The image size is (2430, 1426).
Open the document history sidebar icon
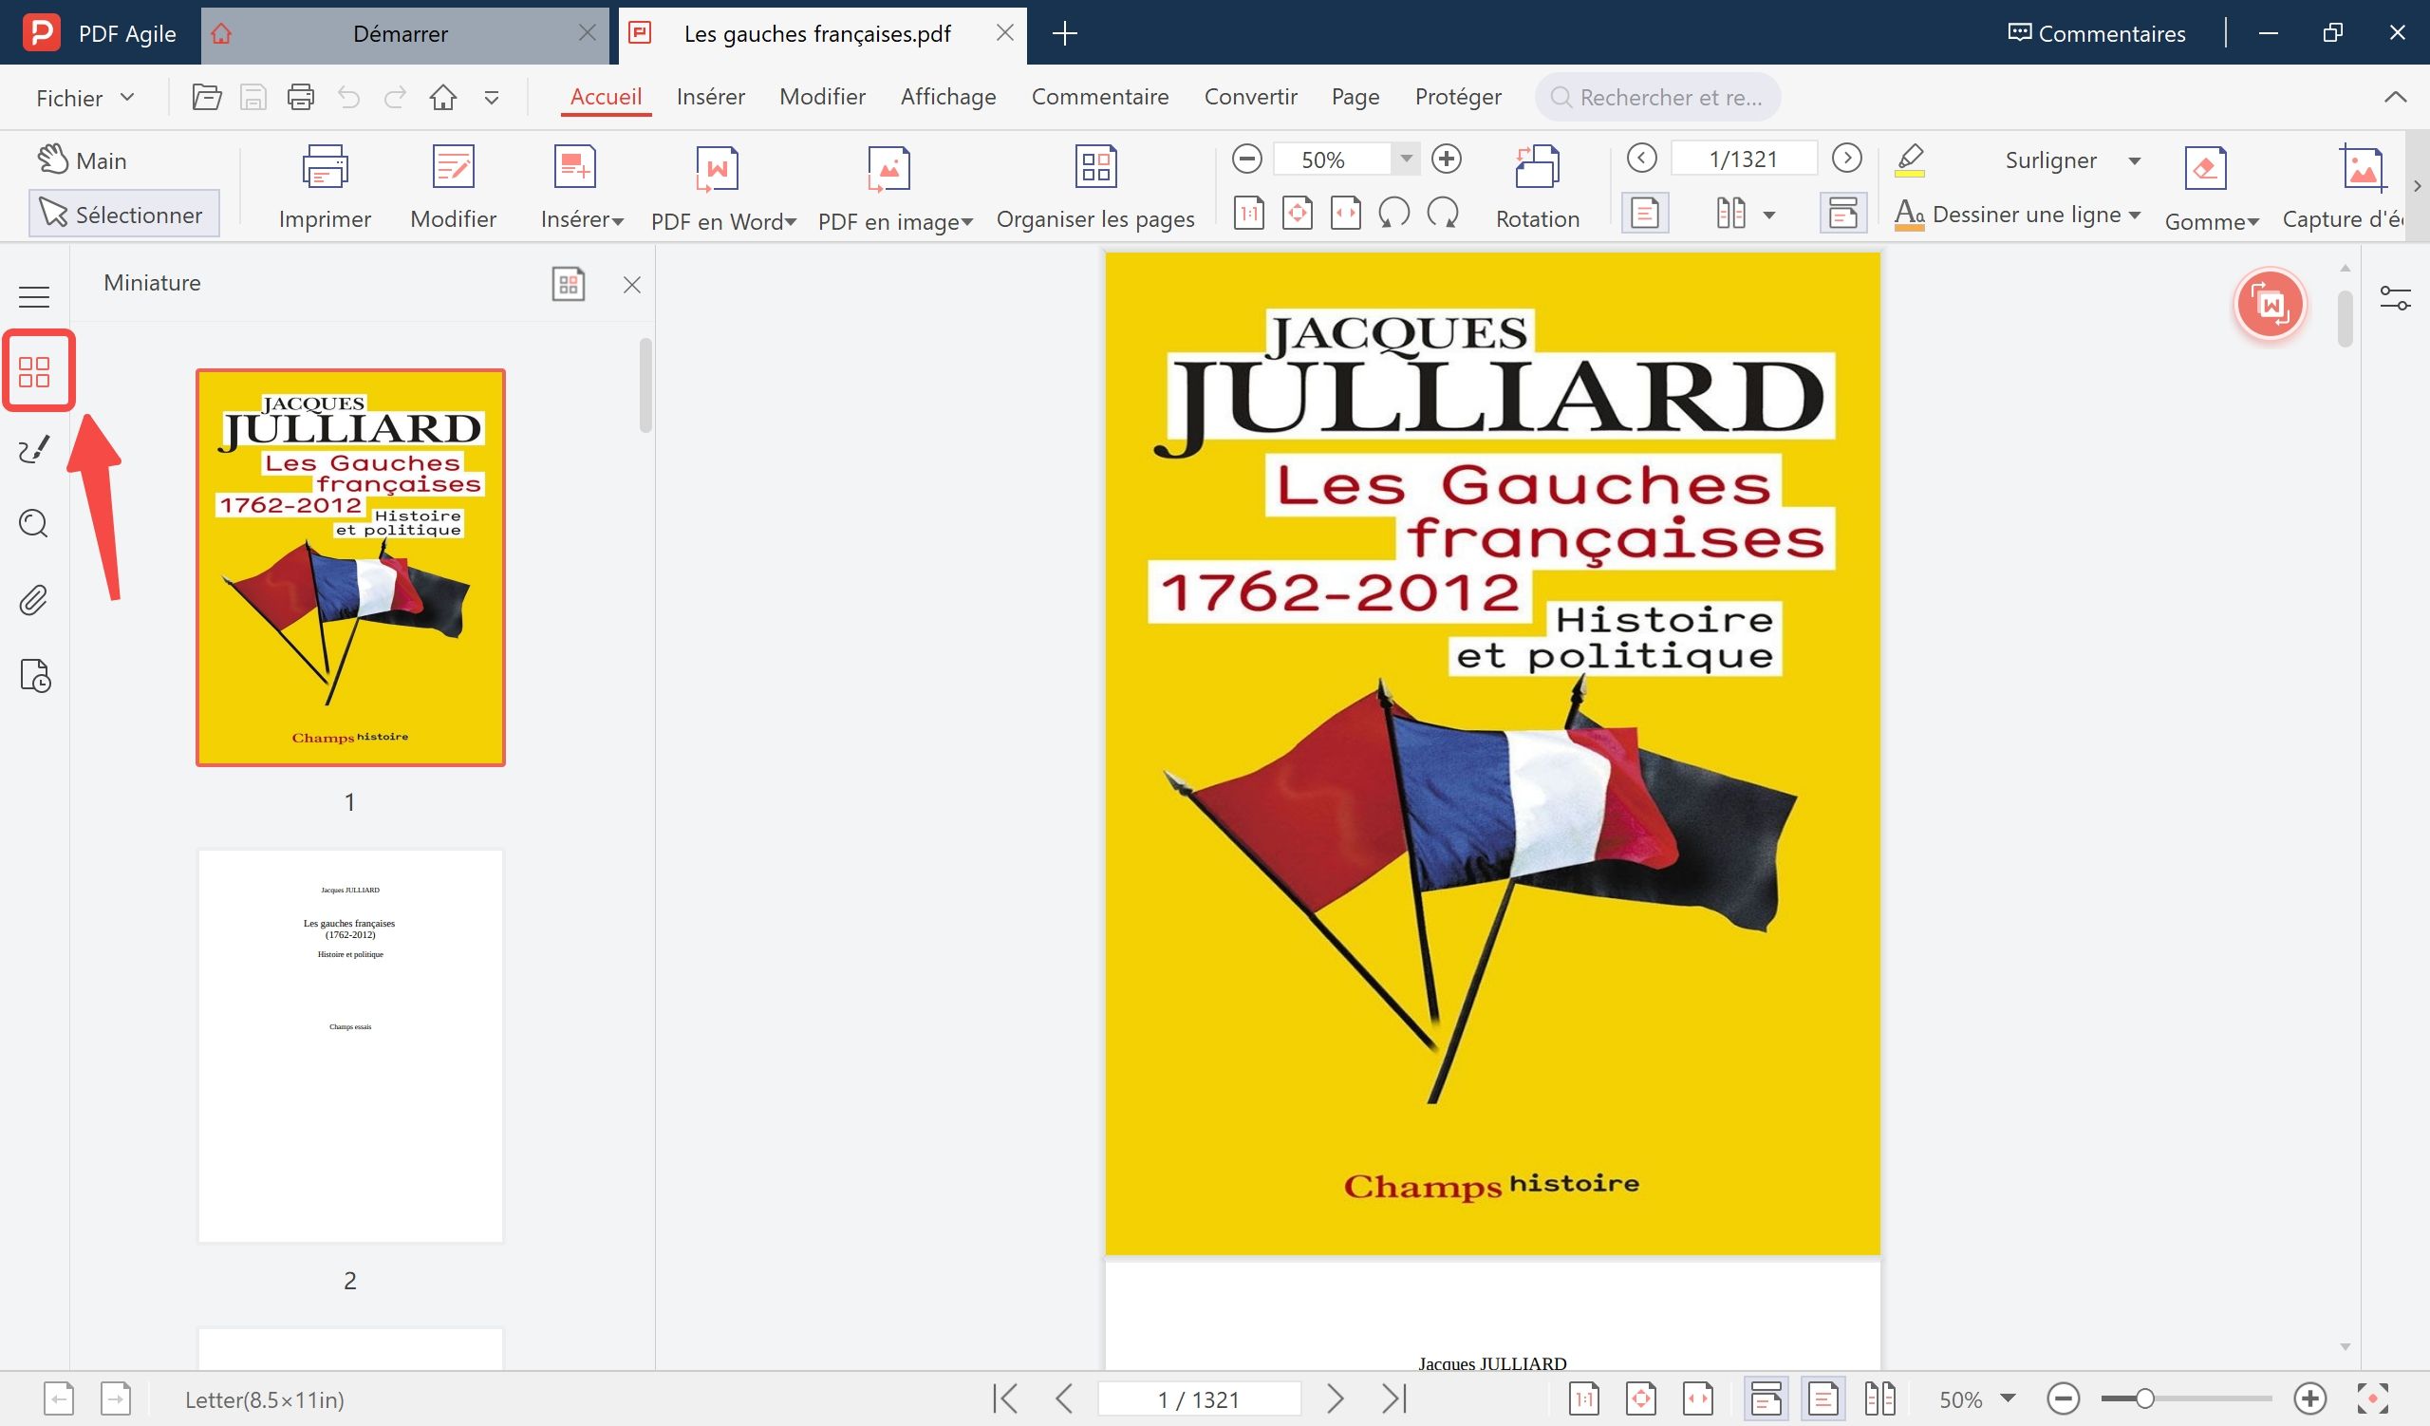(x=35, y=676)
